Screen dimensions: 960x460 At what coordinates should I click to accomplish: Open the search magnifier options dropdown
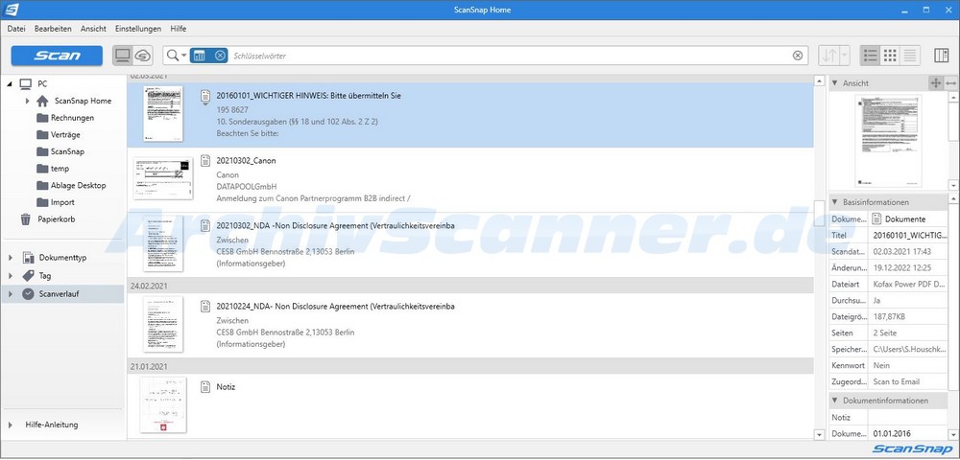coord(178,56)
